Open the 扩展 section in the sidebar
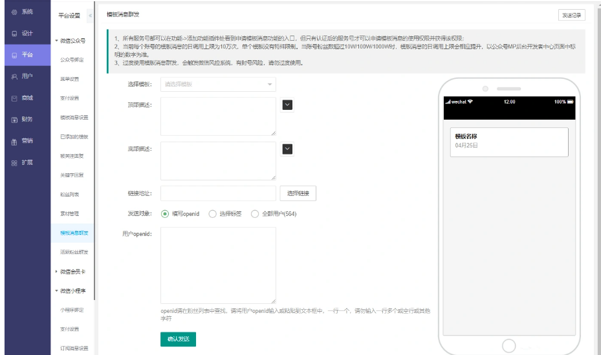The width and height of the screenshot is (601, 355). (x=23, y=162)
